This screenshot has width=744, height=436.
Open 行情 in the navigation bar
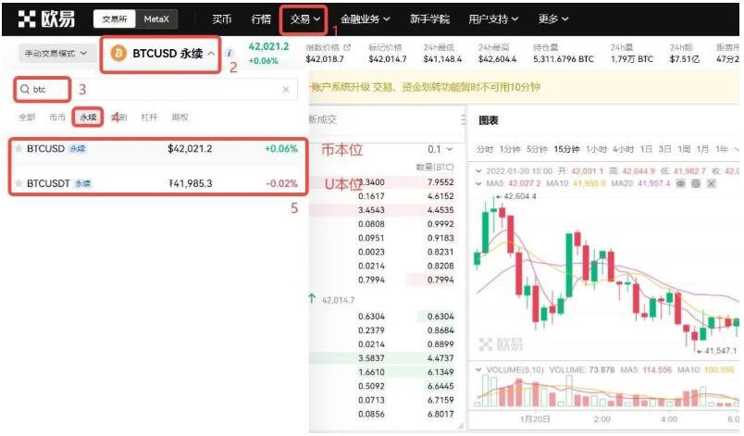261,19
